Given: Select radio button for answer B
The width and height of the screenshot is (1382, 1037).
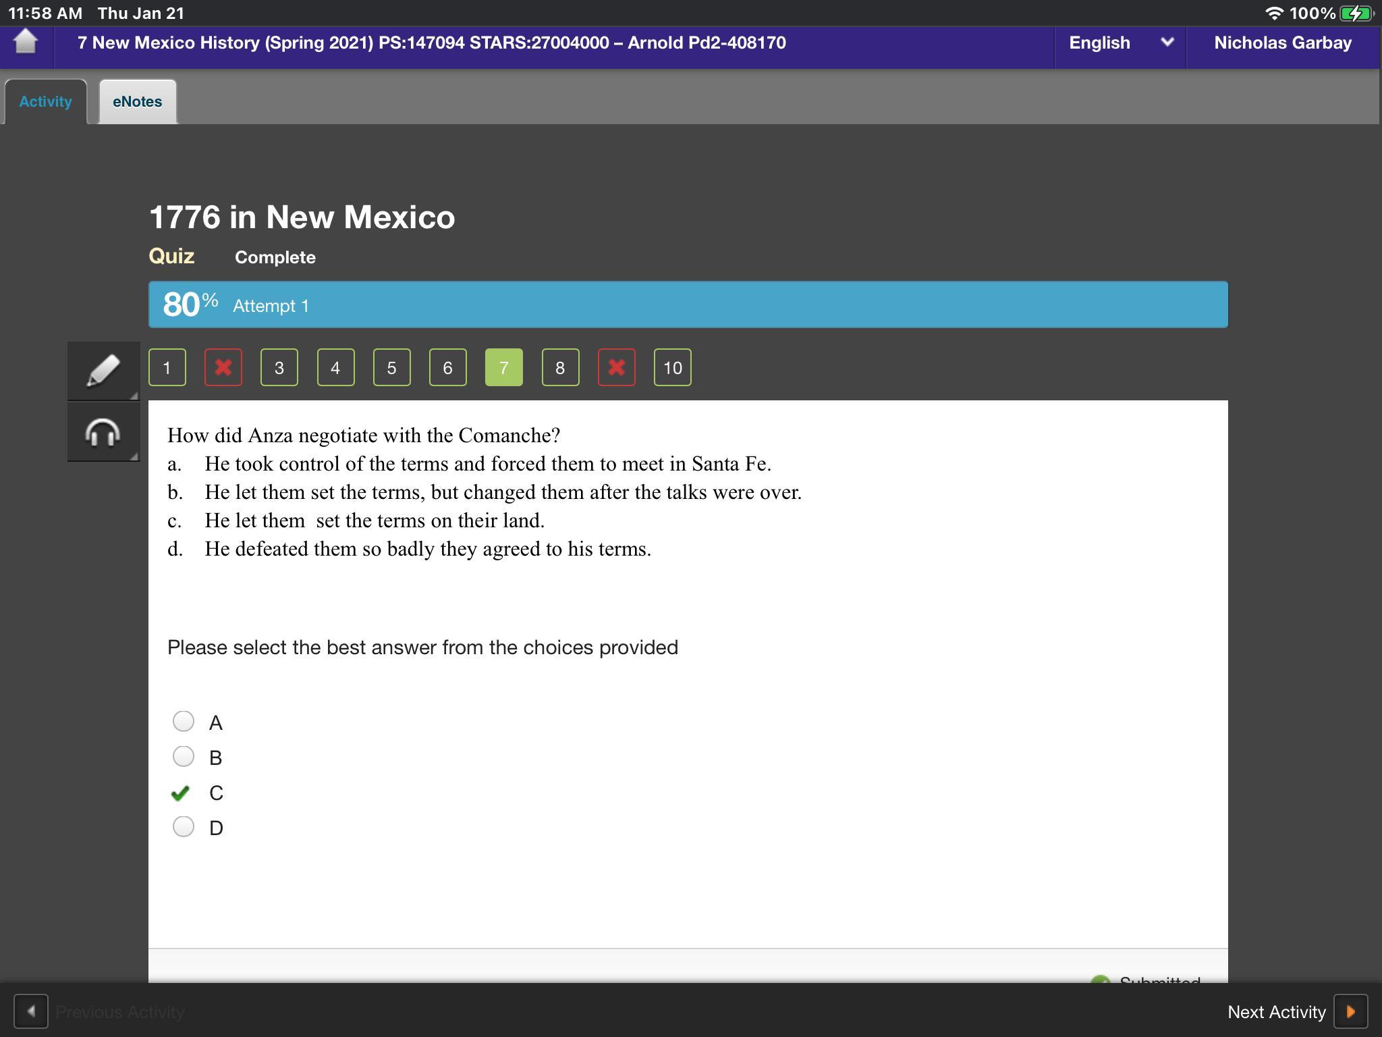Looking at the screenshot, I should tap(184, 756).
